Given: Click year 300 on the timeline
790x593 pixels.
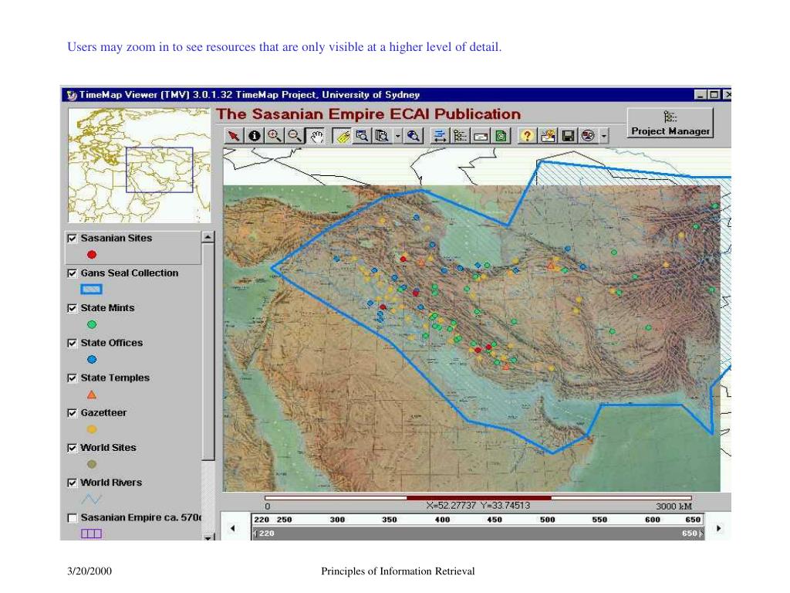Looking at the screenshot, I should point(337,520).
